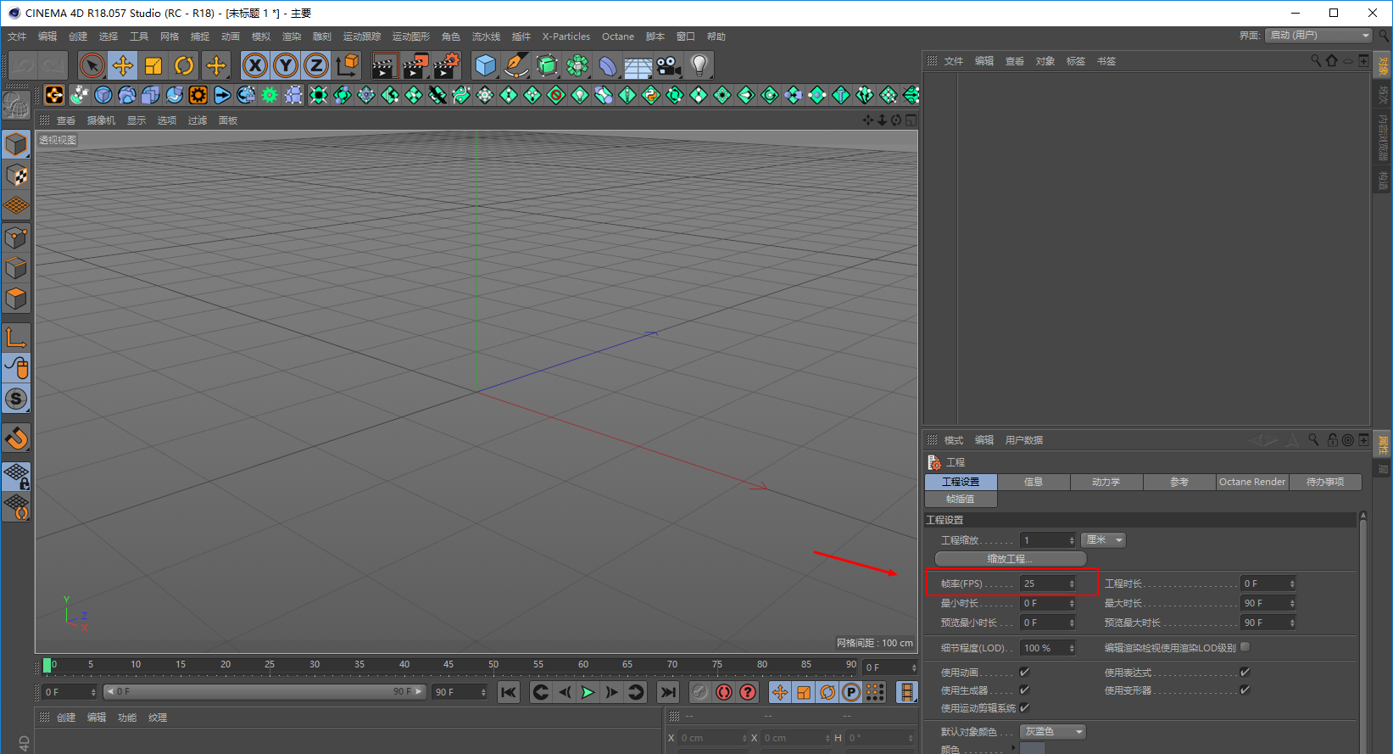Click the Undo arrow
Image resolution: width=1393 pixels, height=754 pixels.
coord(23,65)
